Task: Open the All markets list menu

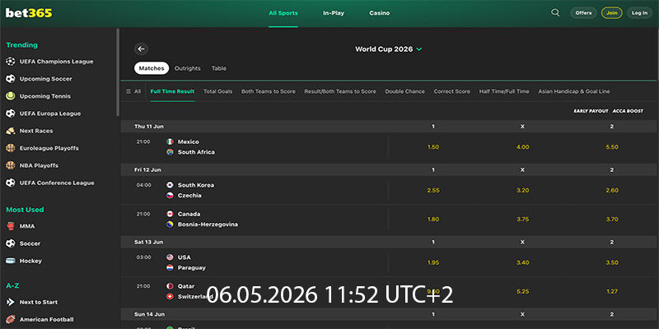Action: 133,91
